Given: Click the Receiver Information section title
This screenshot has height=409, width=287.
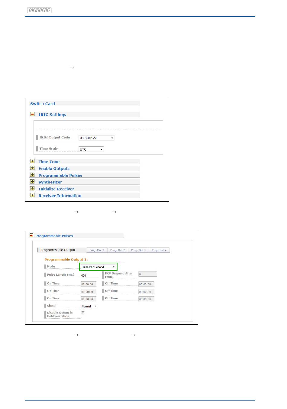Looking at the screenshot, I should [x=60, y=196].
